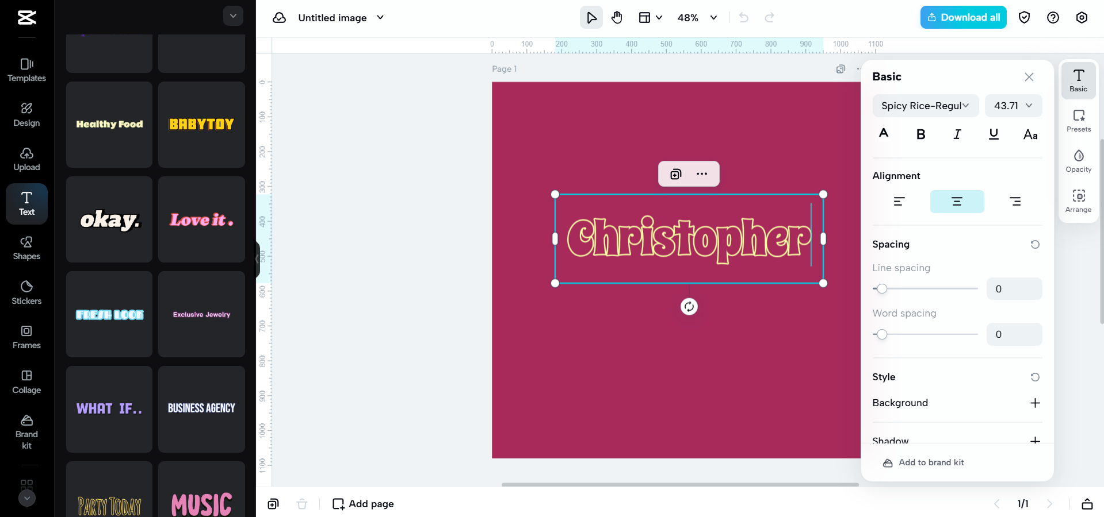Click the Word spacing value field
The height and width of the screenshot is (517, 1104).
(x=1014, y=334)
